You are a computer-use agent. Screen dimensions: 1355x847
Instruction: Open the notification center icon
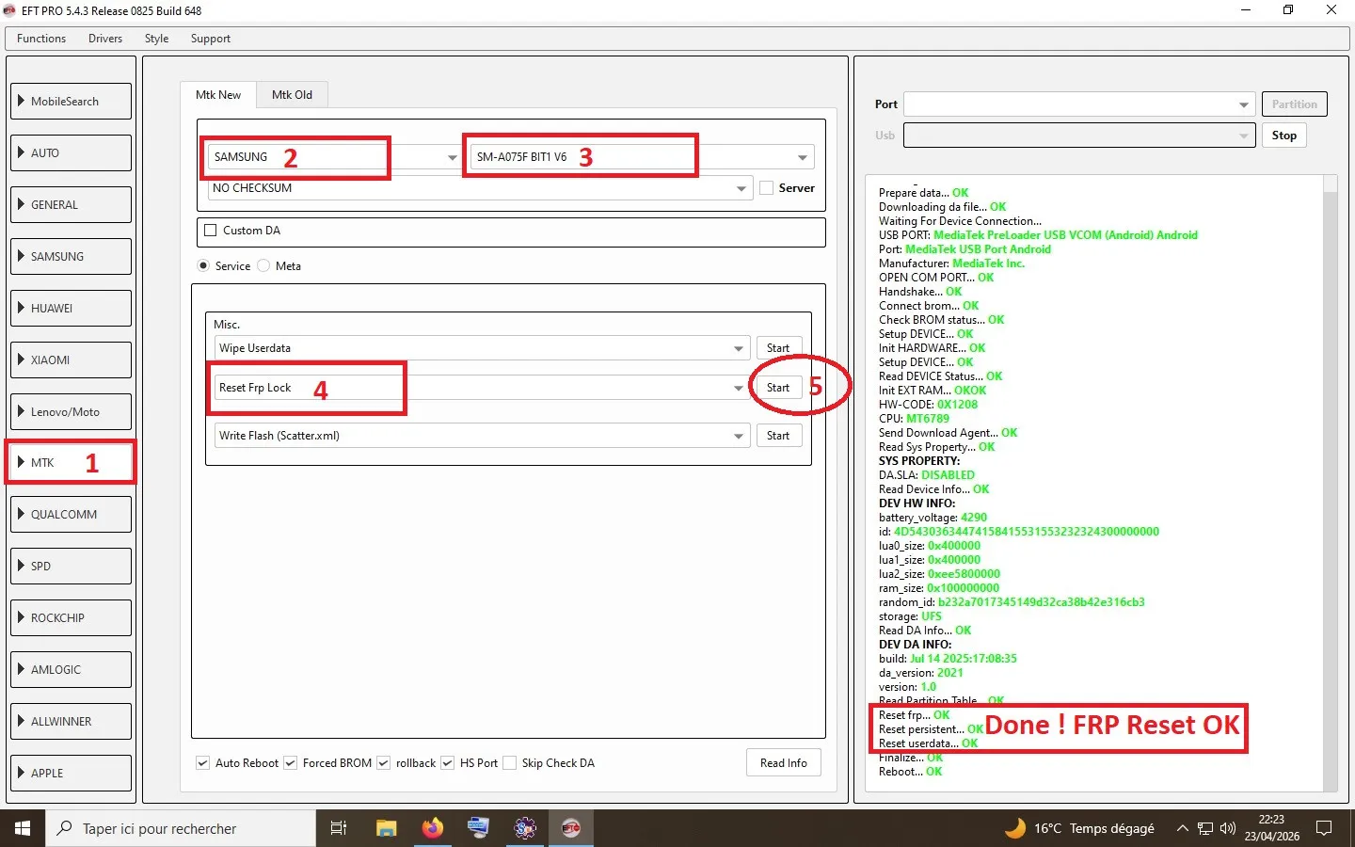[x=1324, y=828]
